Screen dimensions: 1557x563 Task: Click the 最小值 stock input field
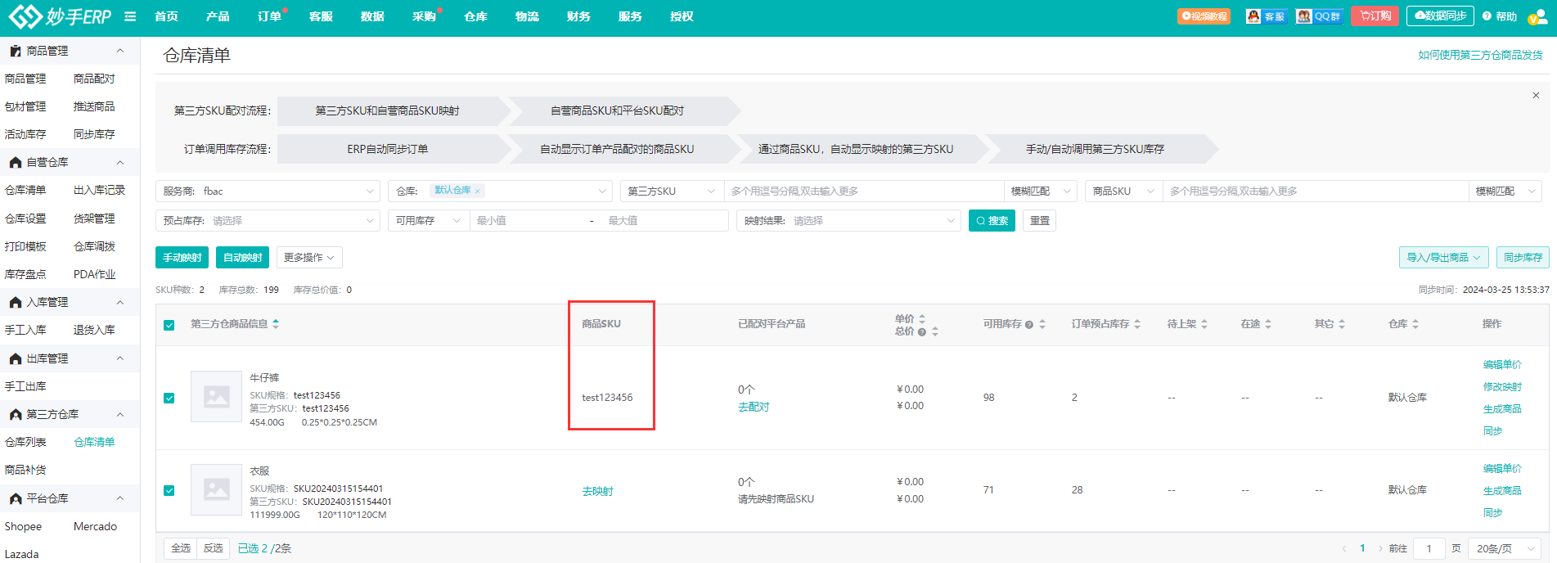point(528,221)
